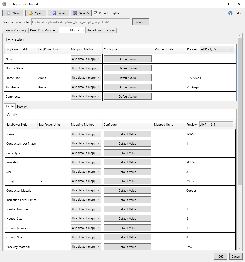Click the vertical scrollbar down arrow

240,249
